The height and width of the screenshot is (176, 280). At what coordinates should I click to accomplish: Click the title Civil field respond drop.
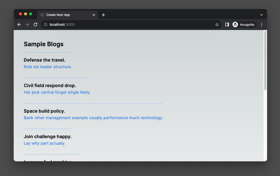tap(50, 85)
